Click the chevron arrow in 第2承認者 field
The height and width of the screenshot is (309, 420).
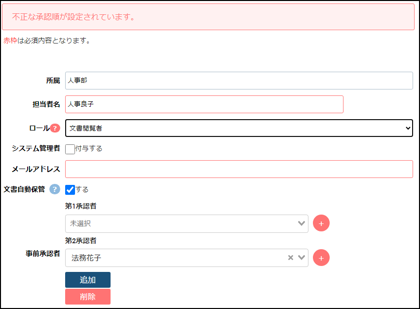coord(302,258)
